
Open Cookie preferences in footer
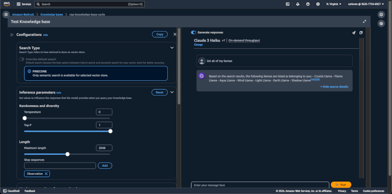click(x=373, y=191)
